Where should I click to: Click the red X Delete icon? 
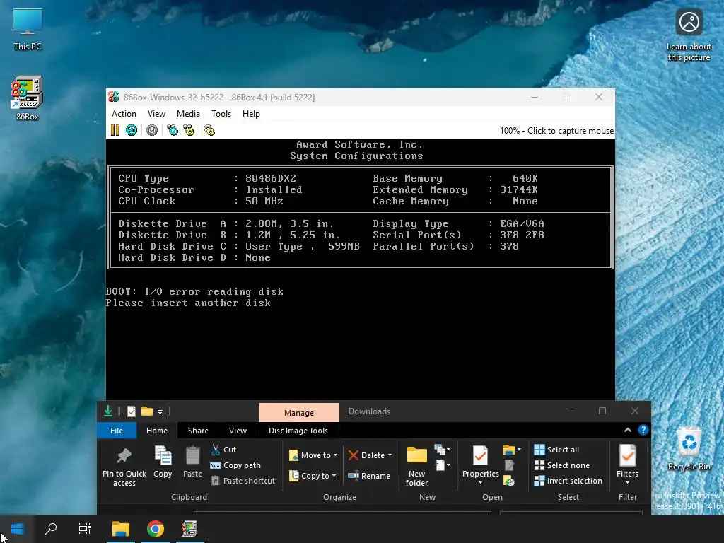354,455
